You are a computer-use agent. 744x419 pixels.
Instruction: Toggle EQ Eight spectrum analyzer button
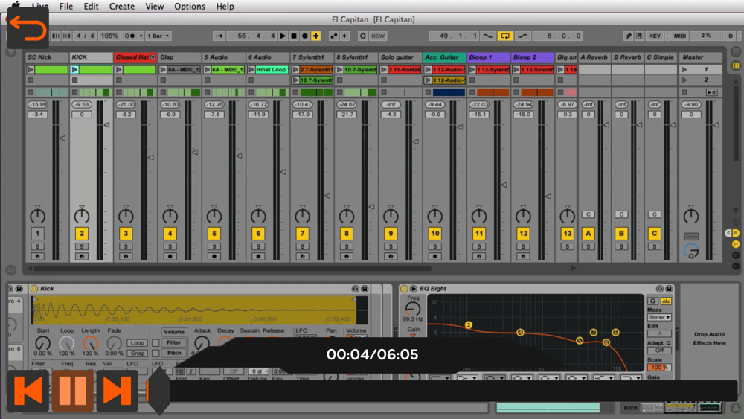pyautogui.click(x=666, y=301)
